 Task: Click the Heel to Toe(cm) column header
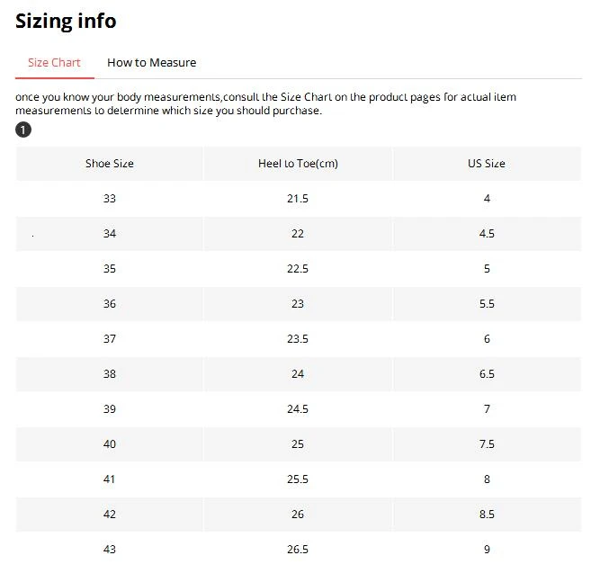(x=298, y=164)
